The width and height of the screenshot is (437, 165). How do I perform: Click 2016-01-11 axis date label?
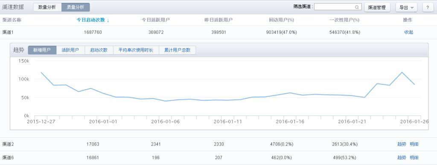pos(227,122)
